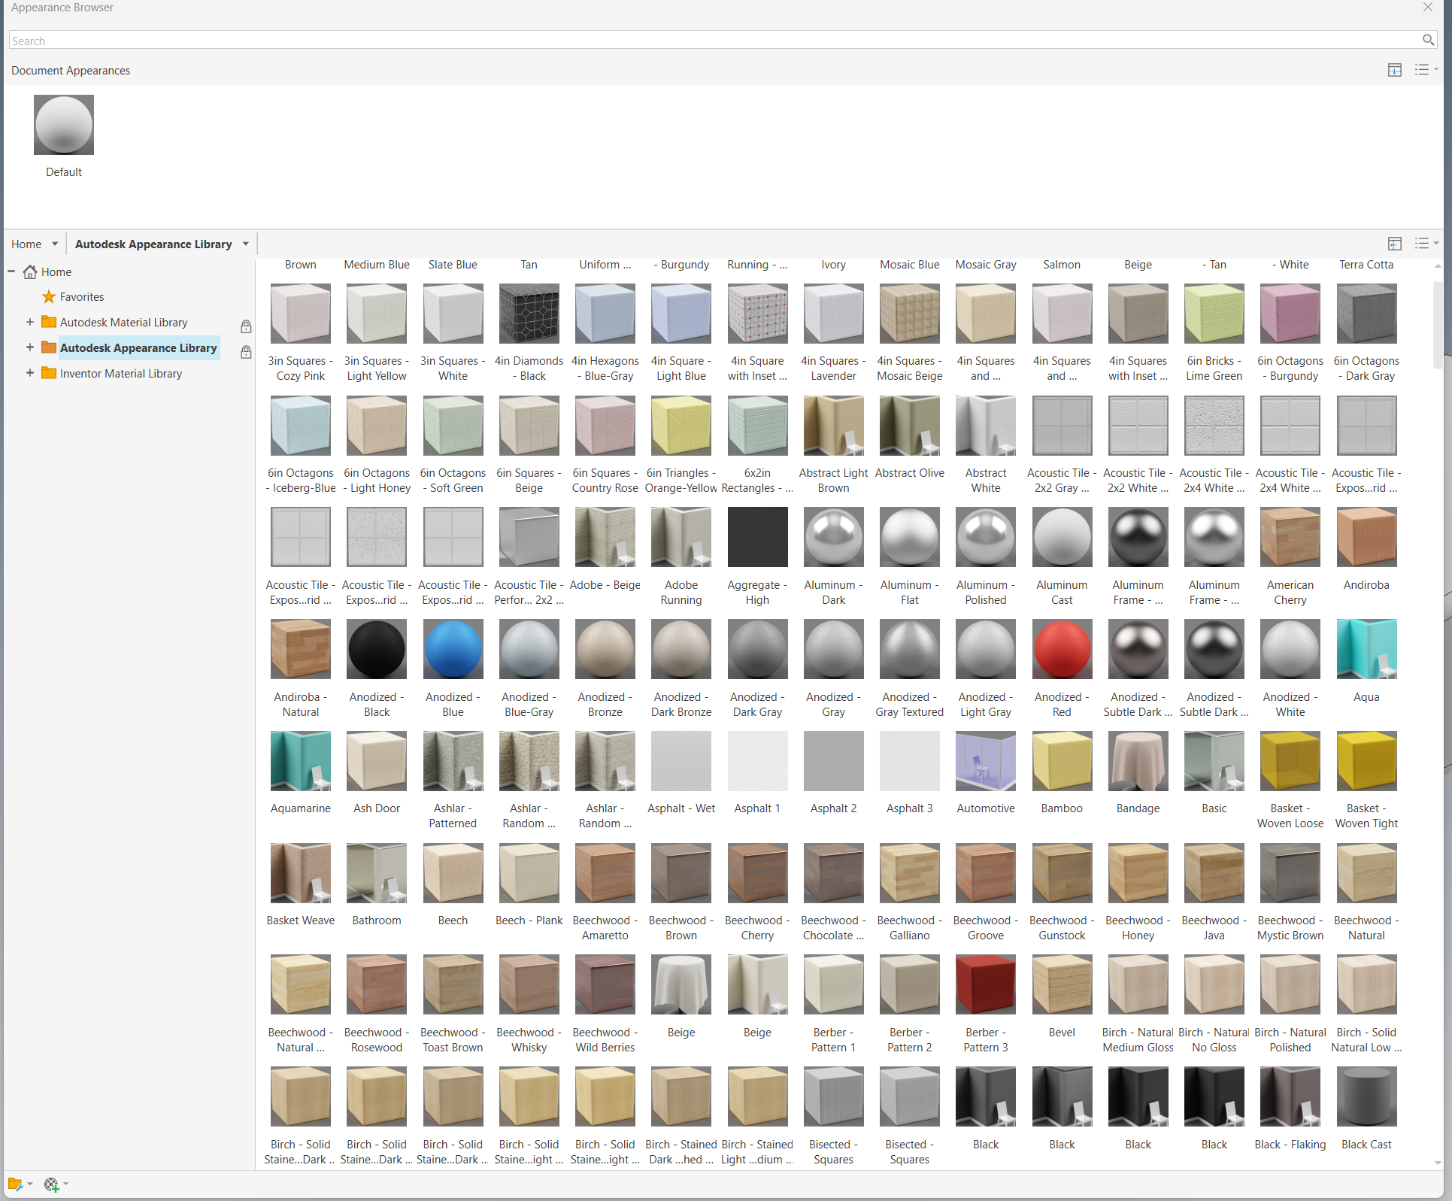1452x1201 pixels.
Task: Switch to the Home tab
Action: click(25, 244)
